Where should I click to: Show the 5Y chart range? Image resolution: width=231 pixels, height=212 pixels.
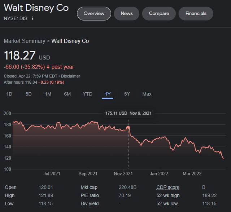127,94
